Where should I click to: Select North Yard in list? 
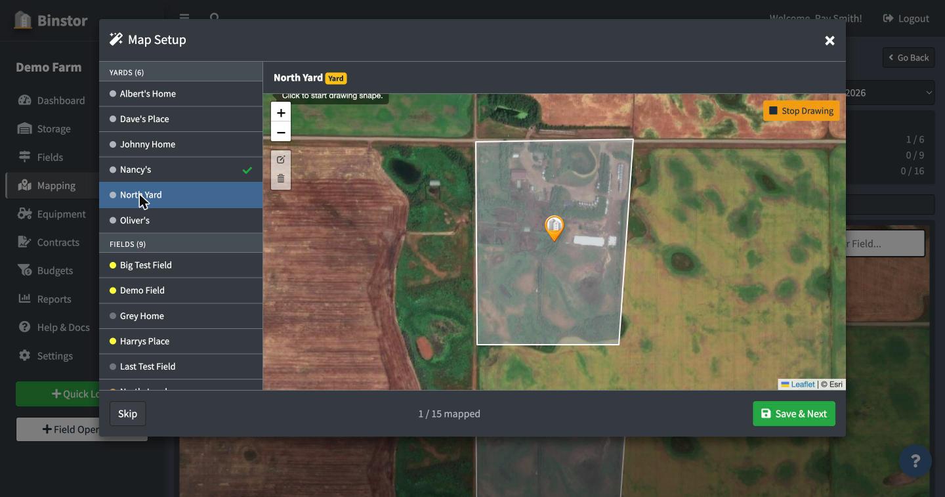coord(180,195)
